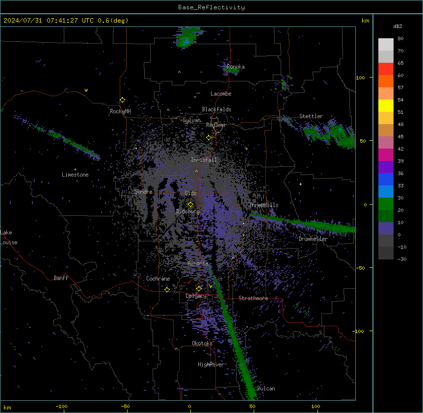The height and width of the screenshot is (413, 423).
Task: Pick the magenta 39-42 dBZ legend swatch
Action: [x=386, y=155]
